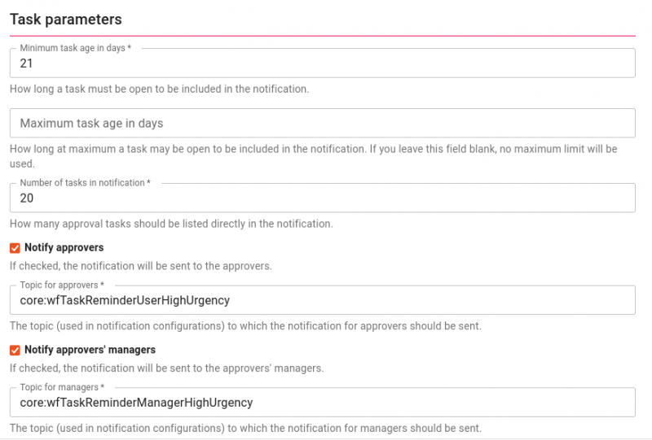This screenshot has height=440, width=652.
Task: Click the Notify approvers label text
Action: [x=64, y=247]
